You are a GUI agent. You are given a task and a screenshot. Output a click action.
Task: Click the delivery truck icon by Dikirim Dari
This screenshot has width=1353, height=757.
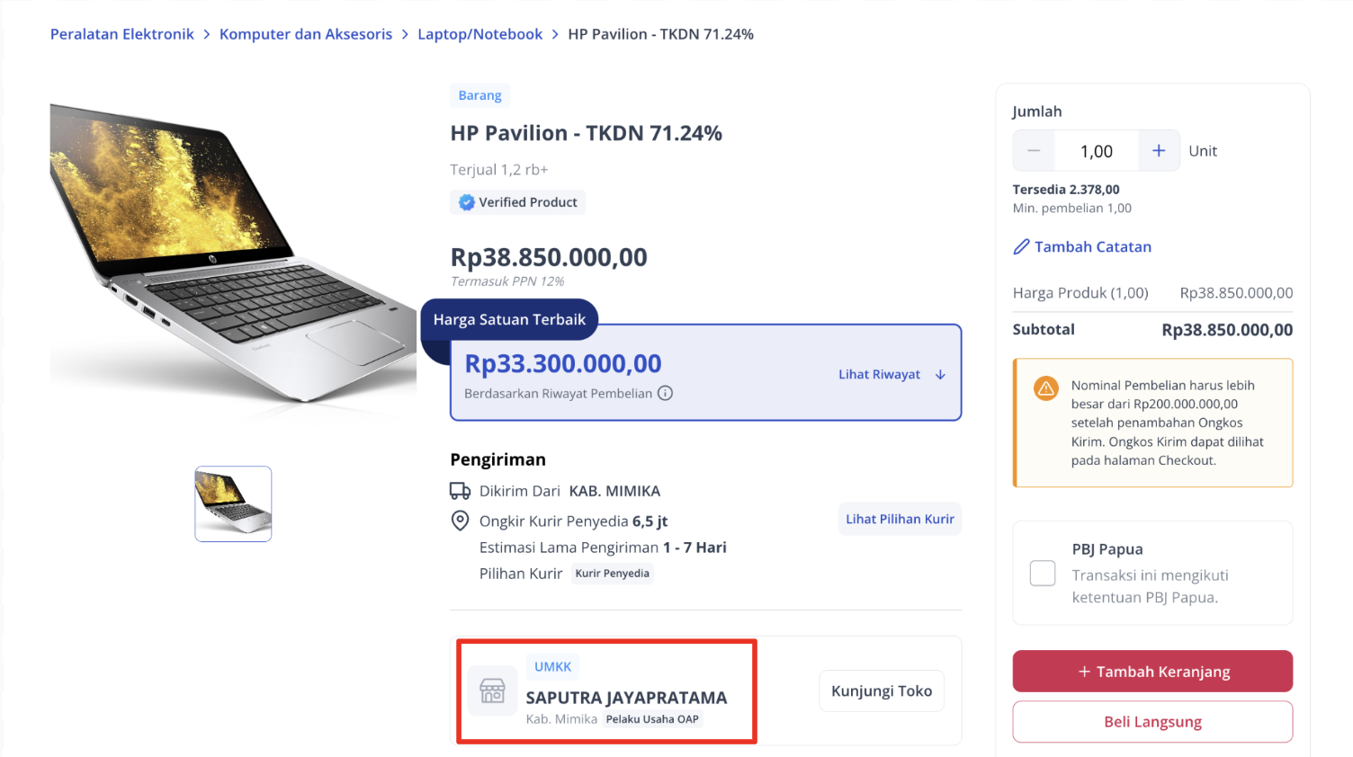click(x=460, y=491)
